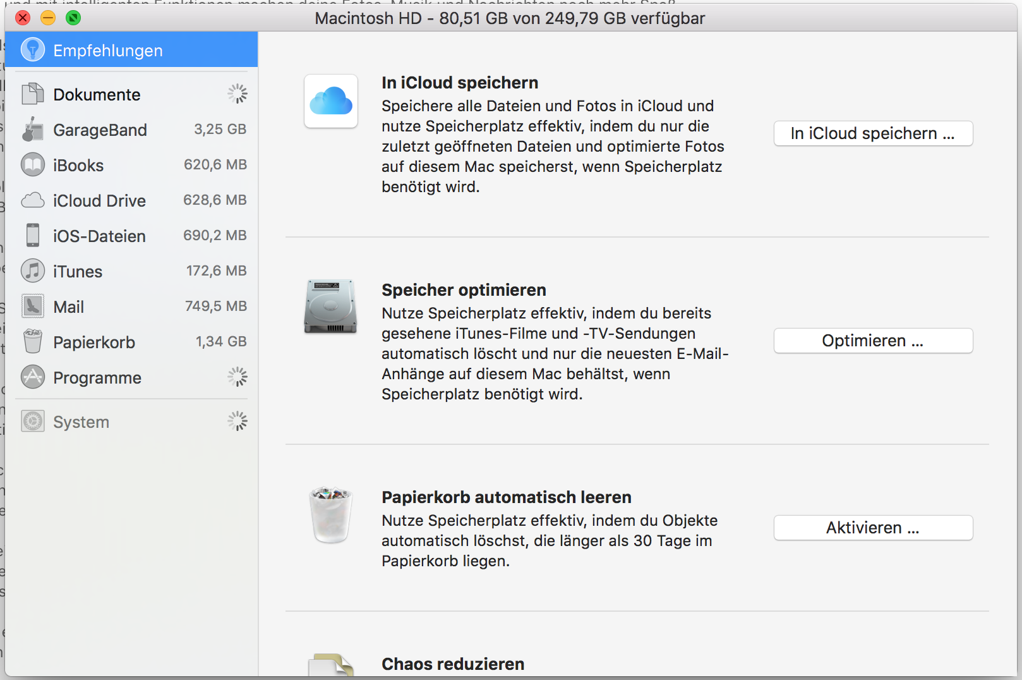
Task: Select the System entry in sidebar
Action: click(81, 422)
